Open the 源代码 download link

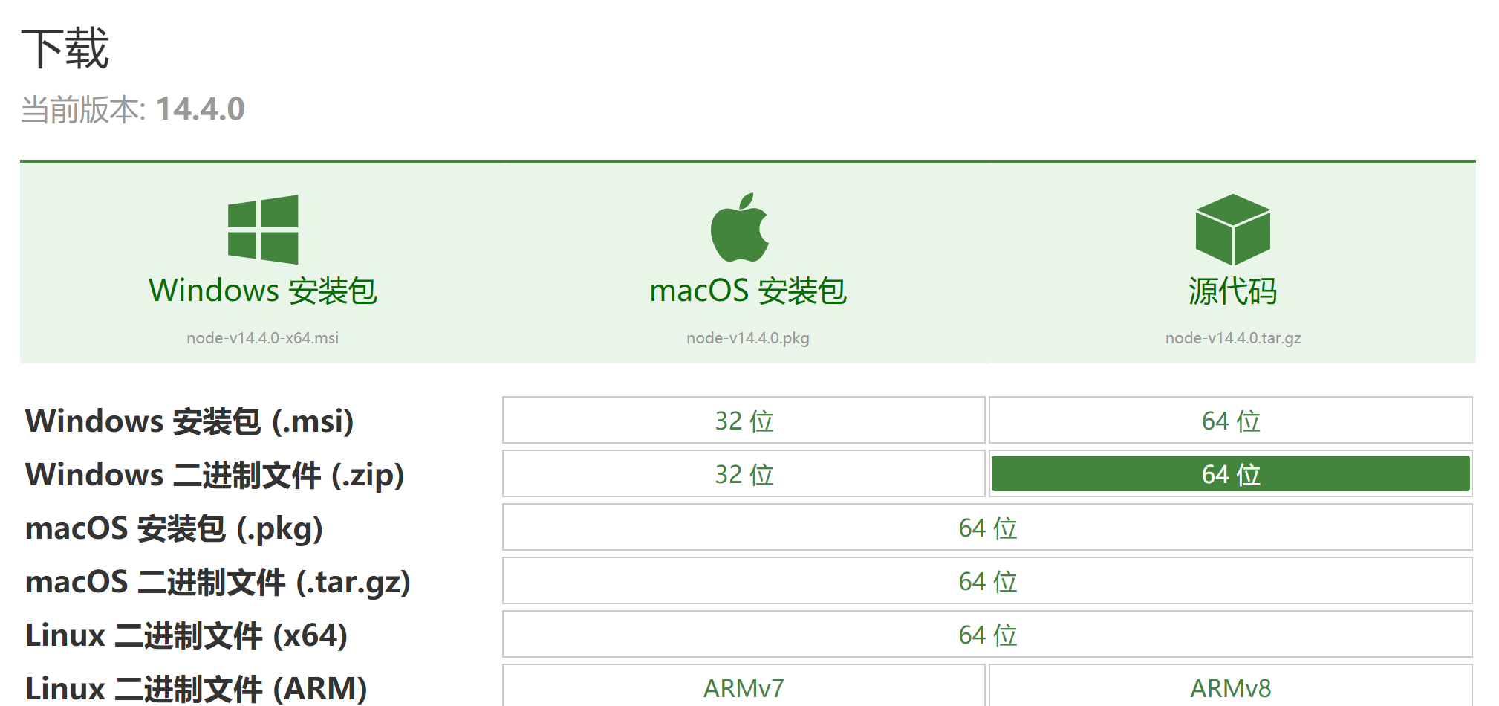pos(1232,291)
